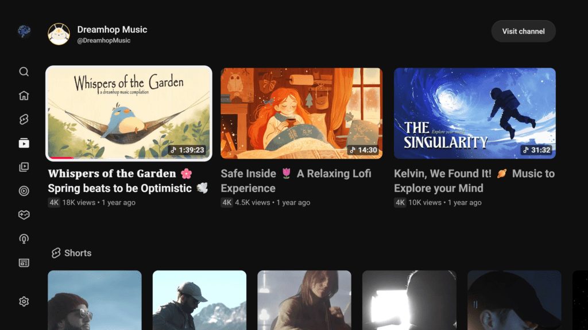Click the 4.5K views metadata line
This screenshot has height=330, width=588.
coord(265,202)
